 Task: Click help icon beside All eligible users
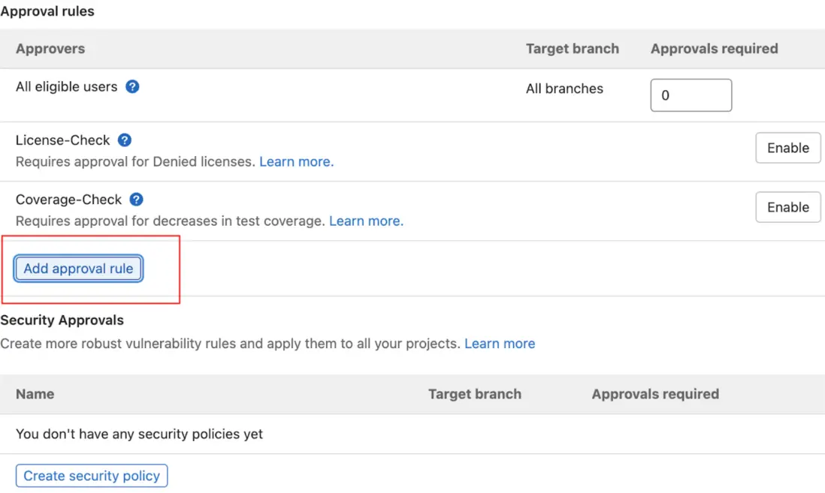[132, 86]
